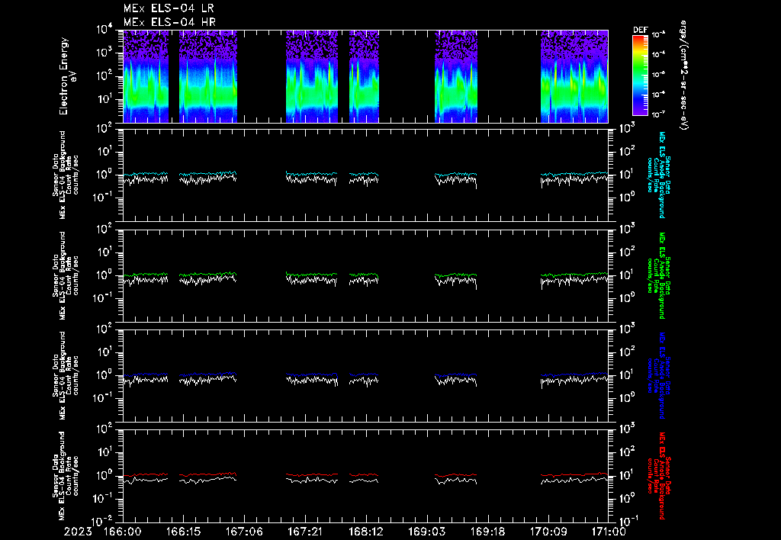The width and height of the screenshot is (781, 540).
Task: Click the cyan count-rate trace's first segment
Action: coord(146,174)
